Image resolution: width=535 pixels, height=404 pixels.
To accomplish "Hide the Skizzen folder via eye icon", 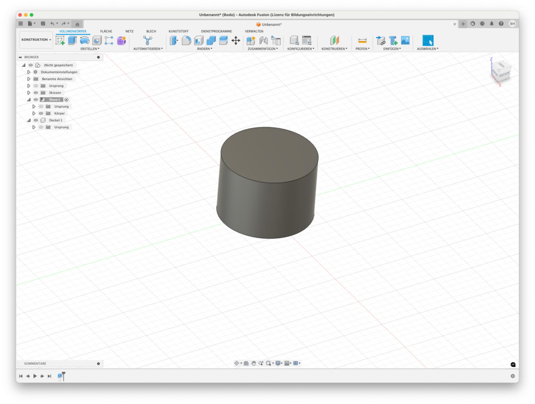I will [x=36, y=93].
